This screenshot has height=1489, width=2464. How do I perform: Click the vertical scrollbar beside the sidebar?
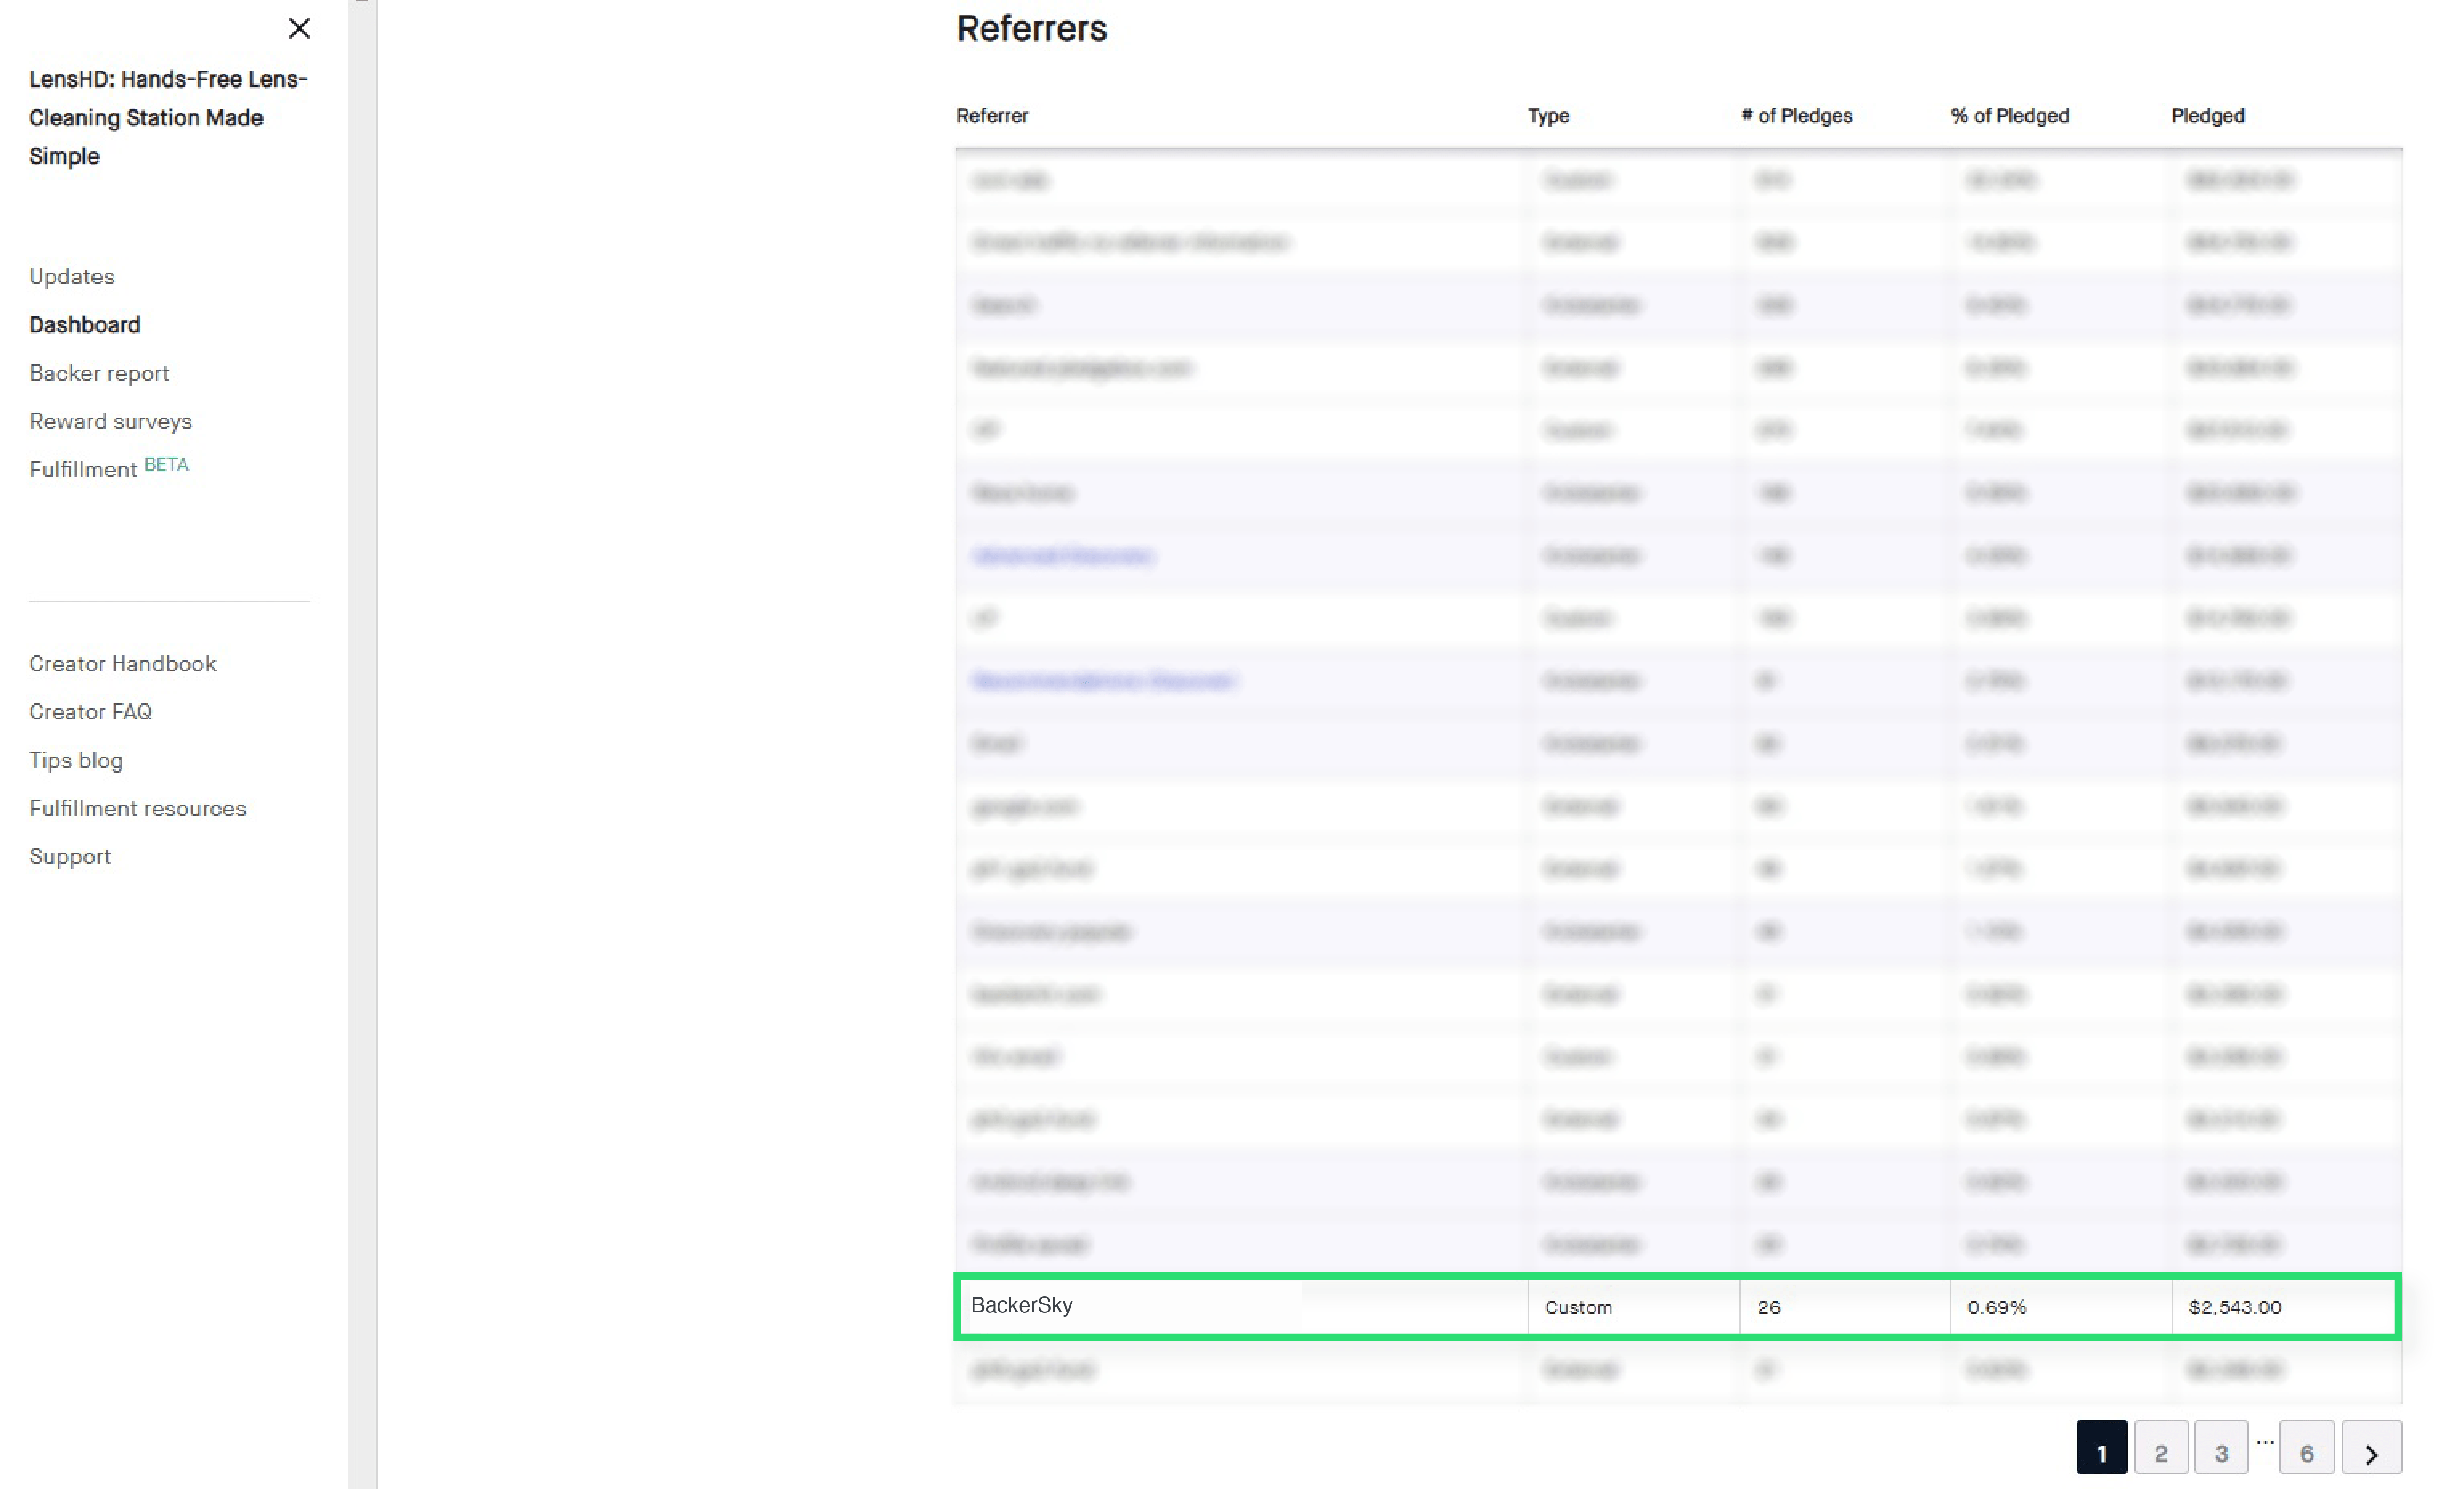coord(362,744)
